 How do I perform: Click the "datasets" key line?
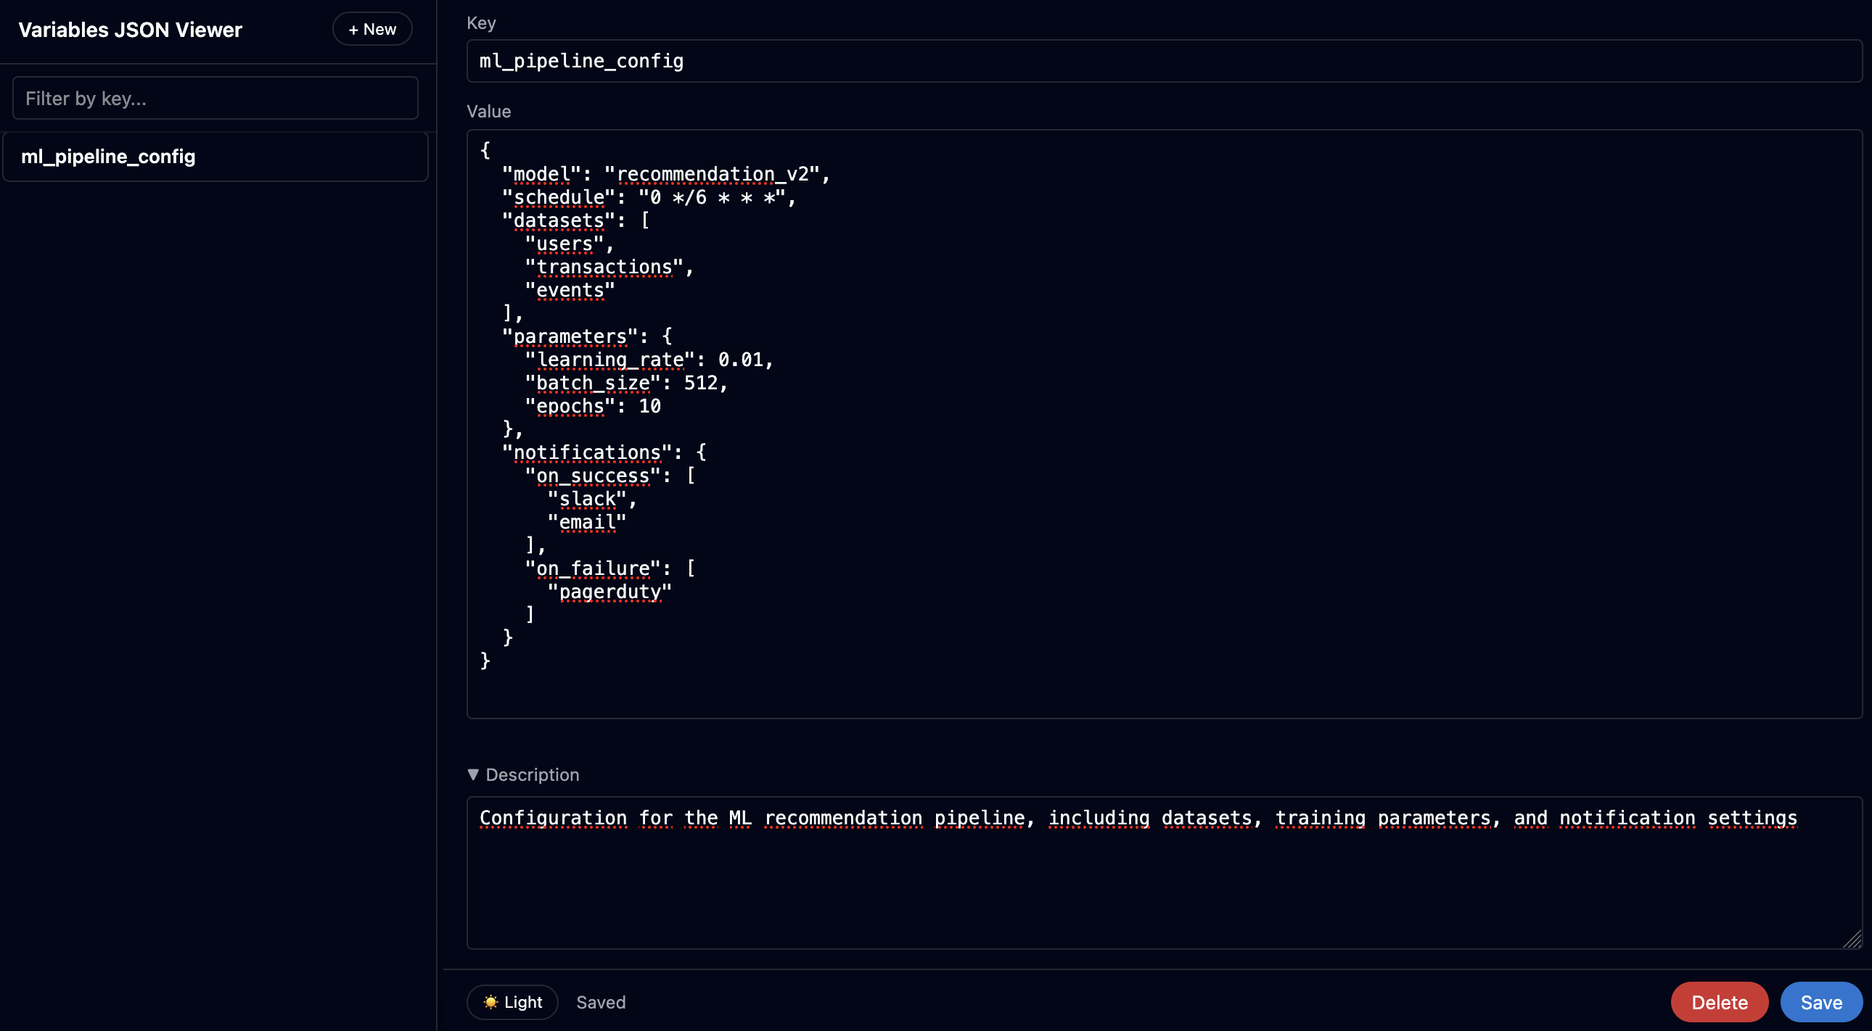pyautogui.click(x=576, y=220)
